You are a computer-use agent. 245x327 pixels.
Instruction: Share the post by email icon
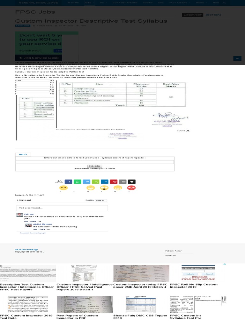123,182
